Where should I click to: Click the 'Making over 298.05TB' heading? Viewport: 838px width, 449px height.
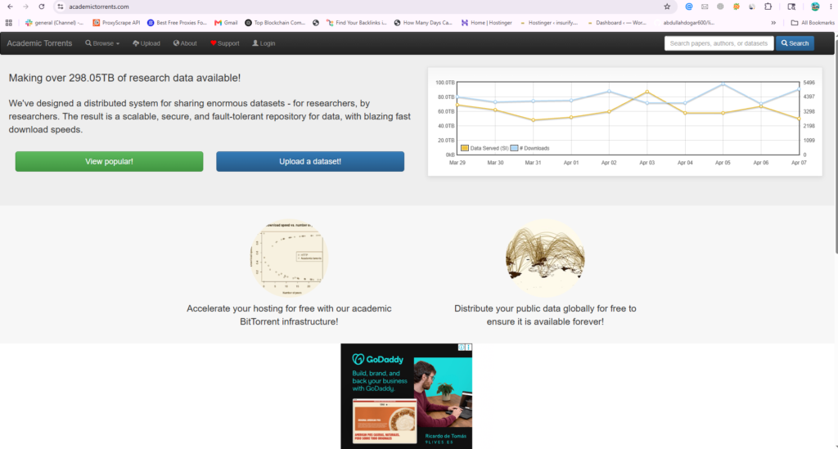tap(124, 78)
